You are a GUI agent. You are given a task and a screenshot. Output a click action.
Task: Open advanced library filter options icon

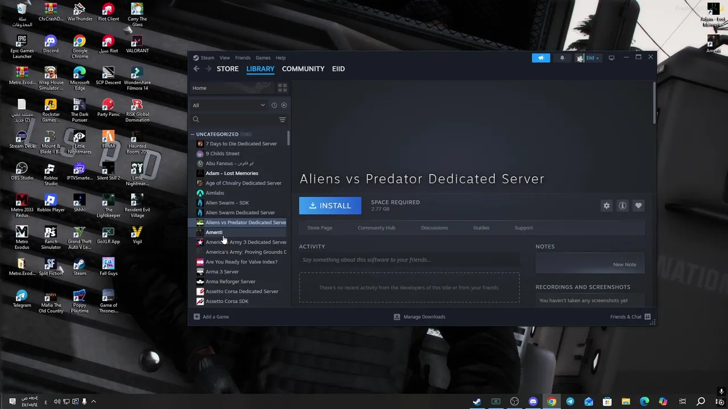point(282,119)
